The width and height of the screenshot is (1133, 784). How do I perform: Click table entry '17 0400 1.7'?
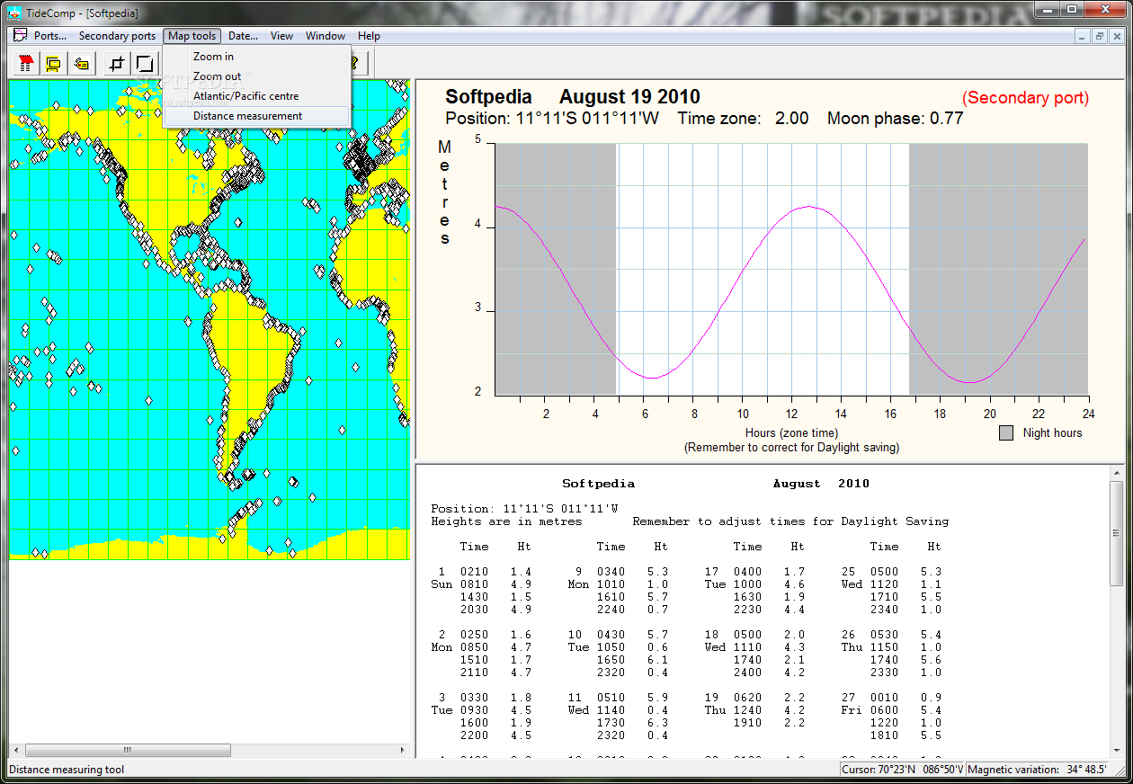coord(754,572)
